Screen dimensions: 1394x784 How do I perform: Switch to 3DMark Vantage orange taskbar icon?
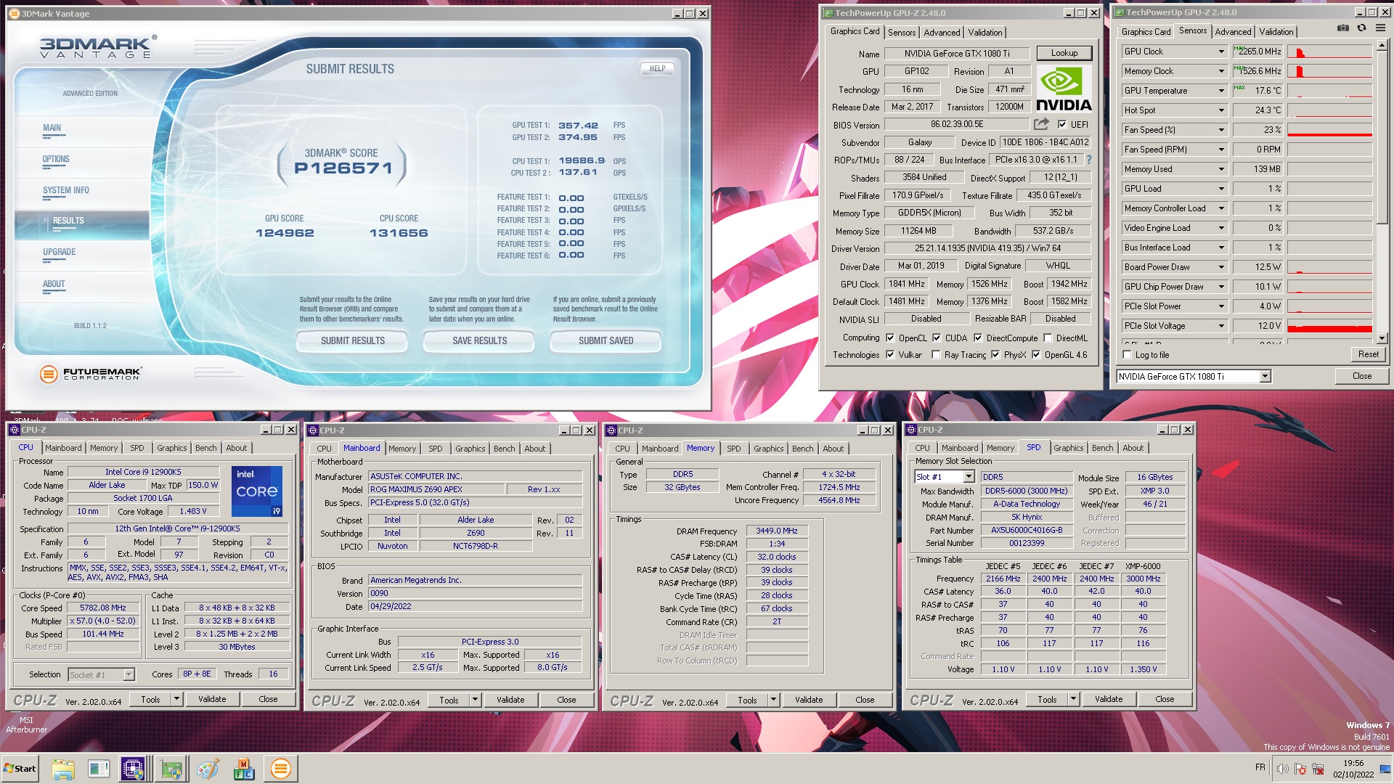pos(280,769)
